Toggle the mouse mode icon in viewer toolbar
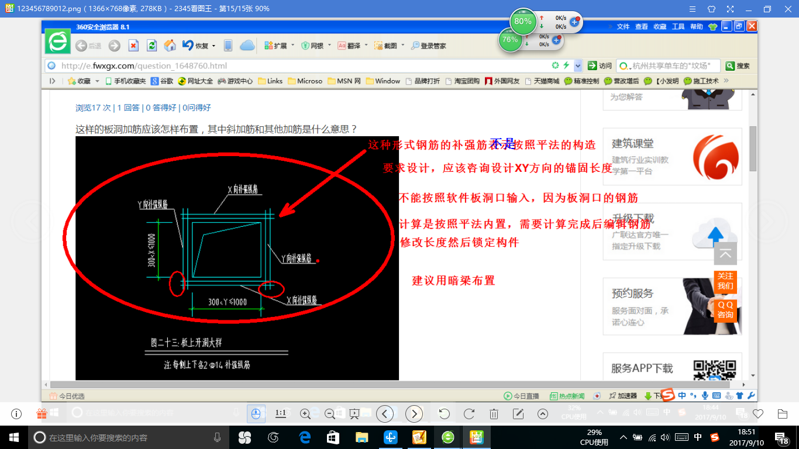The height and width of the screenshot is (449, 799). pyautogui.click(x=256, y=414)
